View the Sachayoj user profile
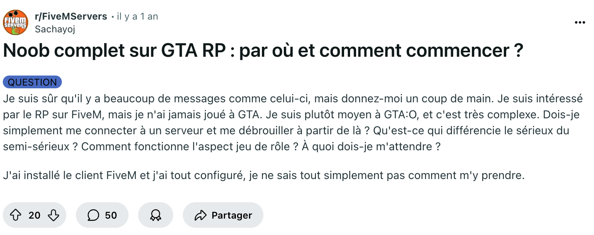Image resolution: width=594 pixels, height=235 pixels. point(55,29)
